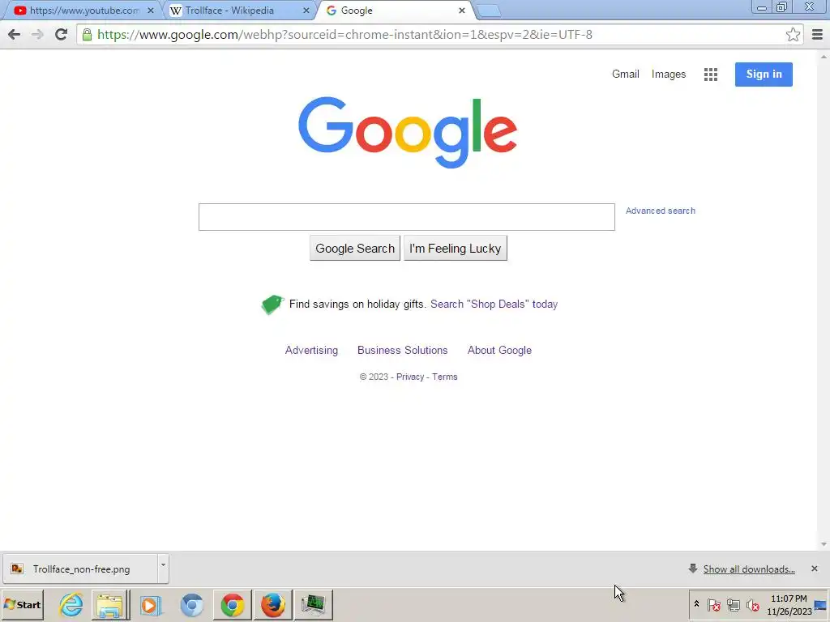This screenshot has height=622, width=830.
Task: Open Internet Explorer from the taskbar
Action: click(x=71, y=604)
